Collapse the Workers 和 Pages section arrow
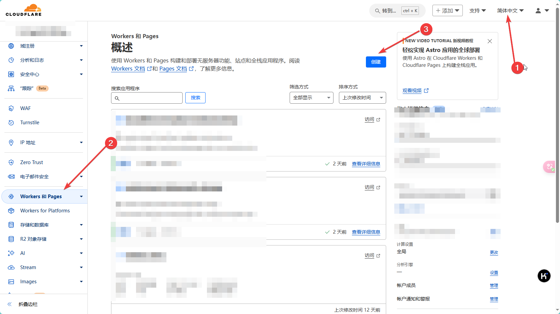The image size is (560, 314). [81, 197]
